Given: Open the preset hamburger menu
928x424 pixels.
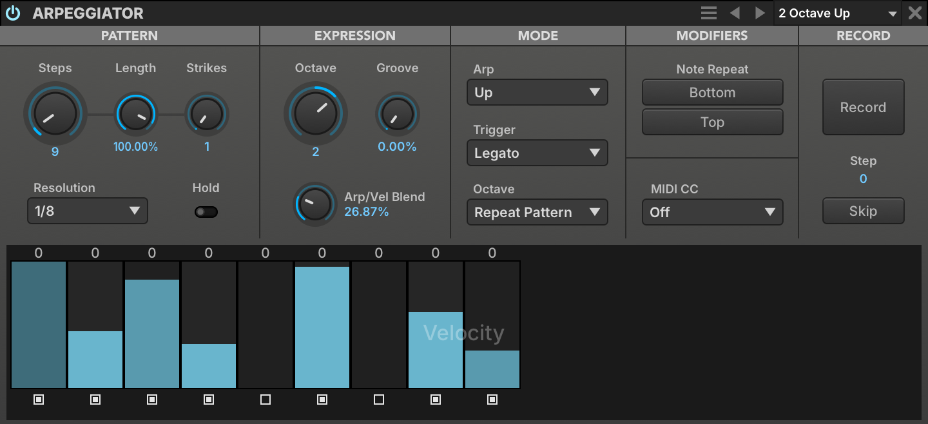Looking at the screenshot, I should (709, 13).
